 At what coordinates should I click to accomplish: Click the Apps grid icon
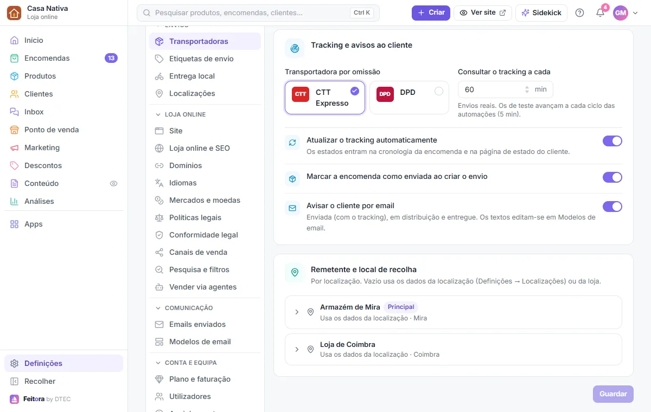pyautogui.click(x=15, y=224)
